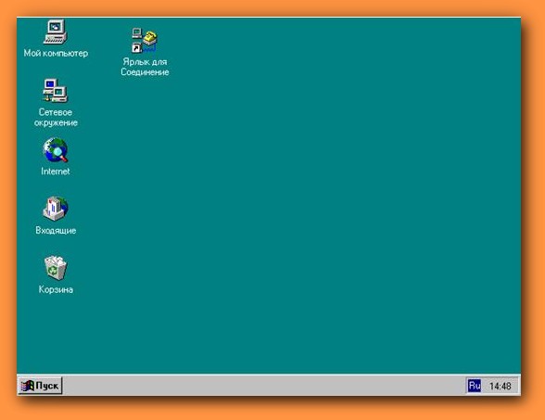Select the Сетевое окружение network icon

tap(56, 91)
